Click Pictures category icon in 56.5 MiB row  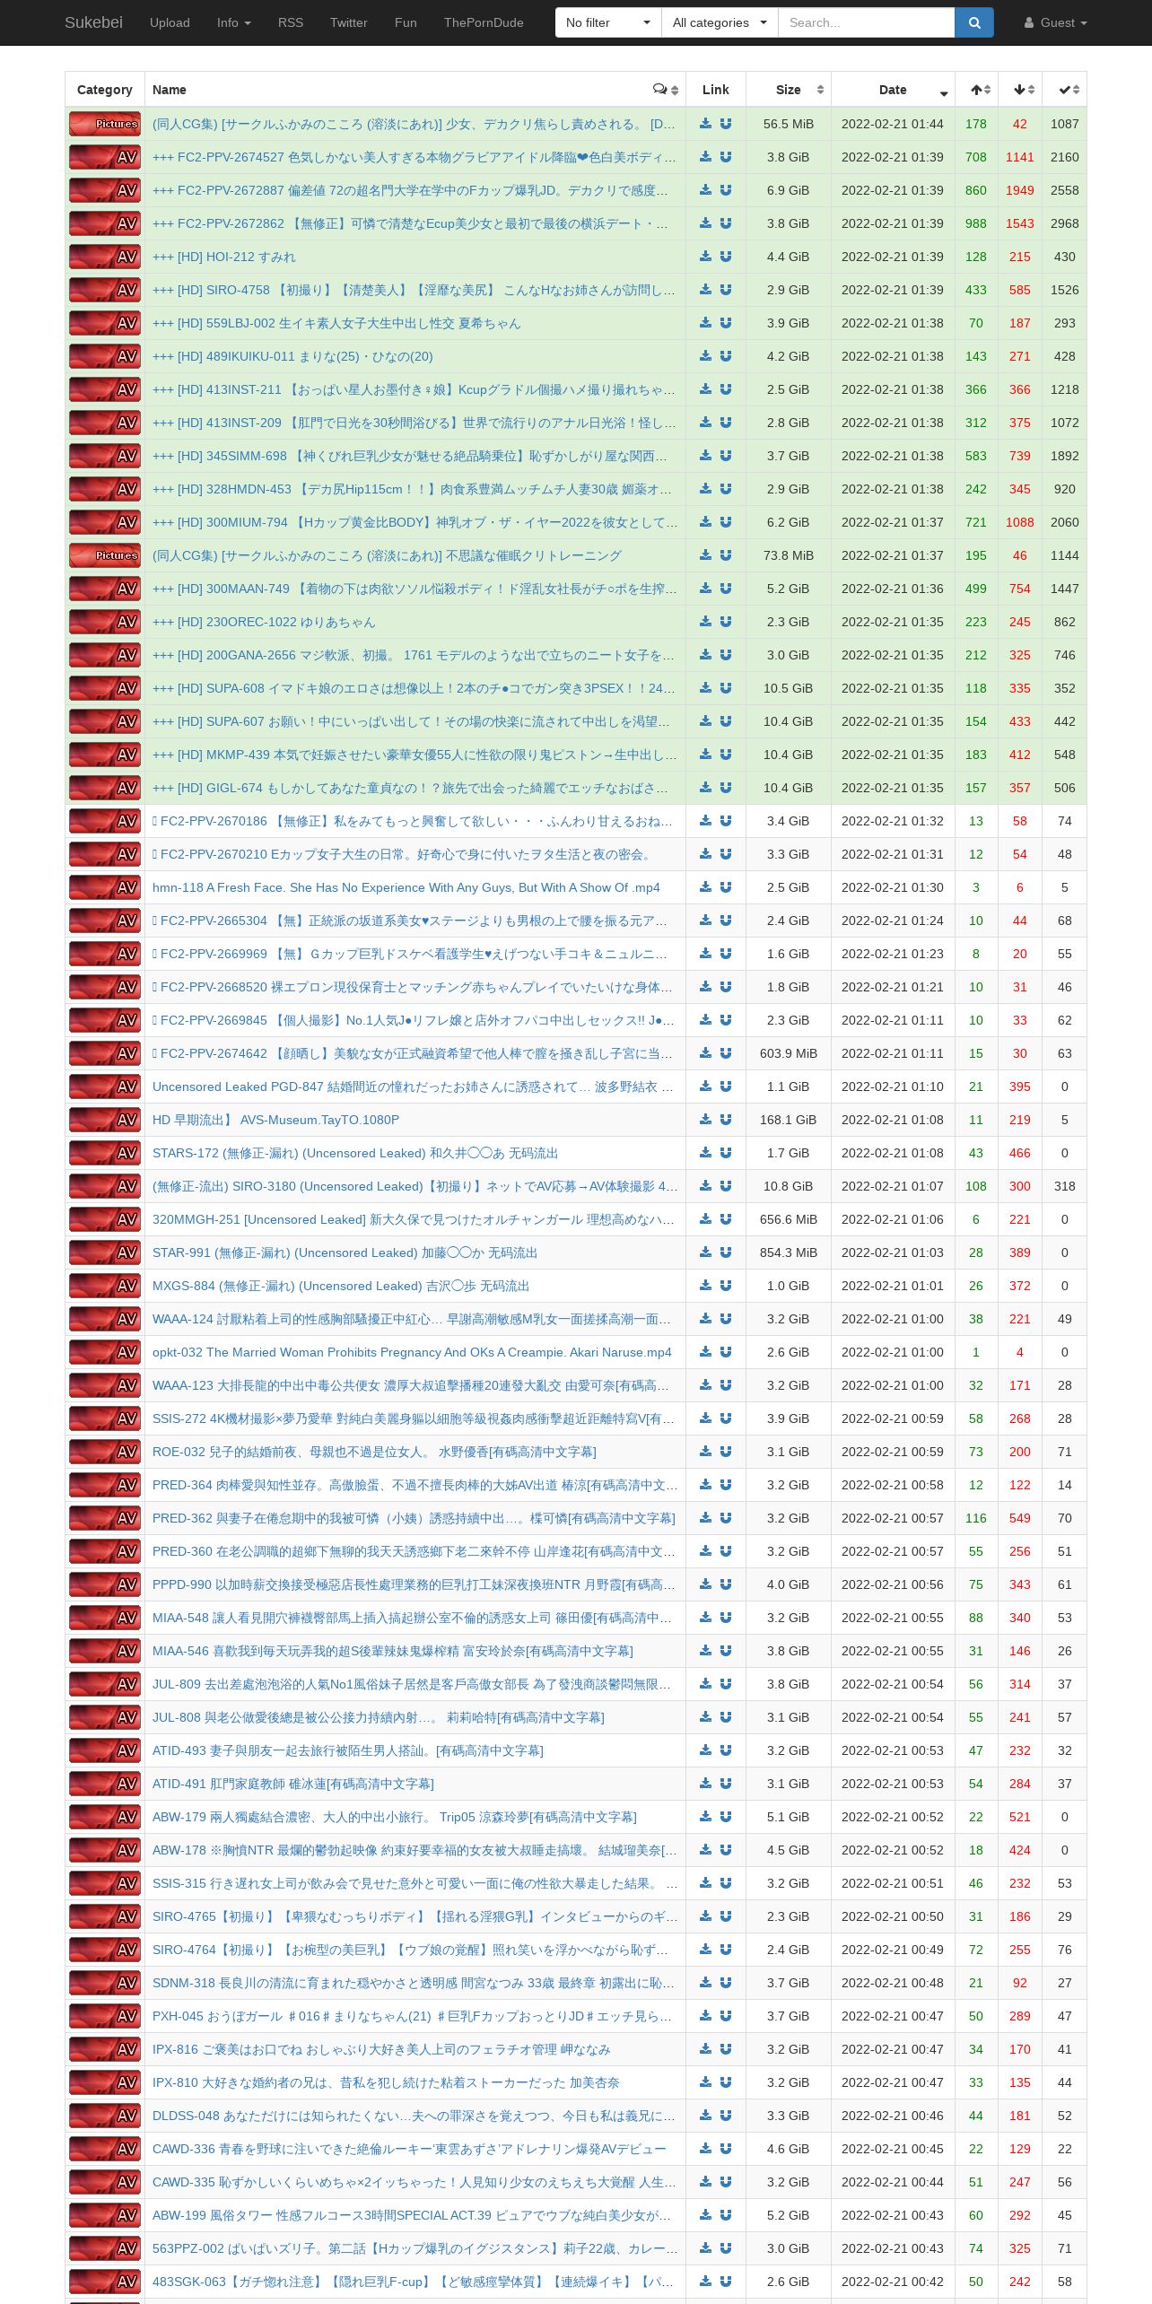click(x=105, y=124)
